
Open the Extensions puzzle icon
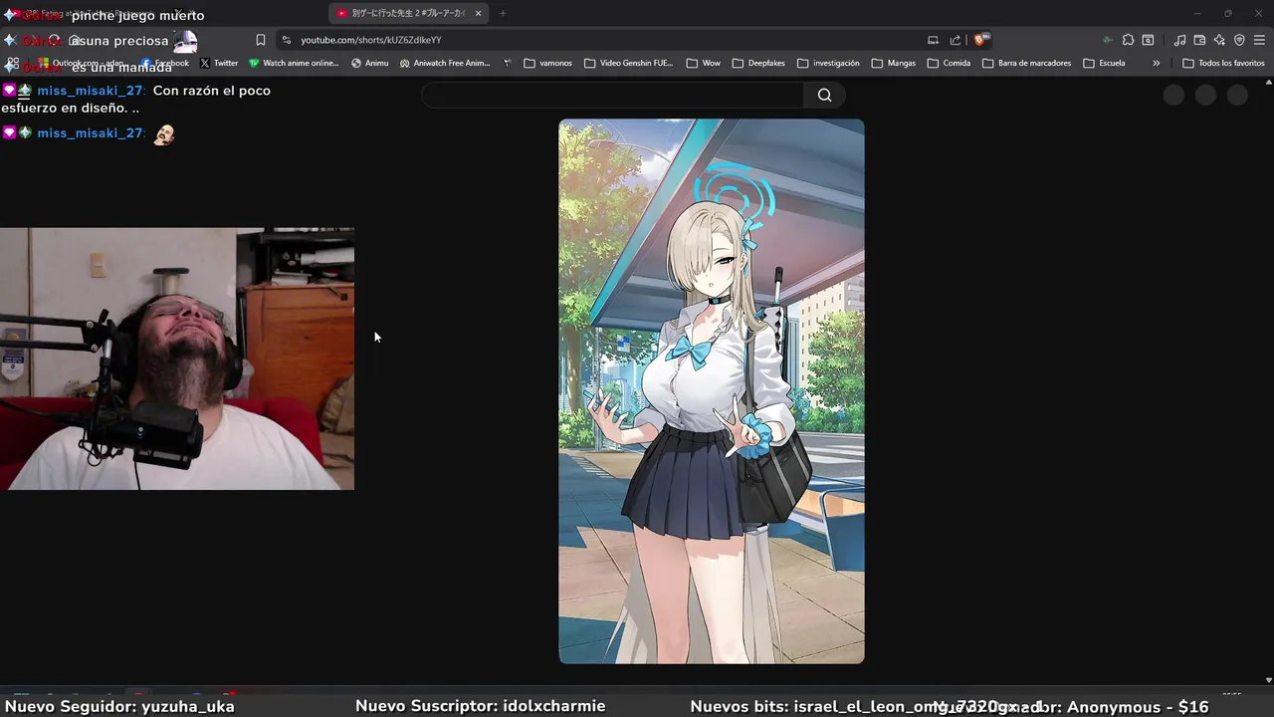click(1128, 40)
